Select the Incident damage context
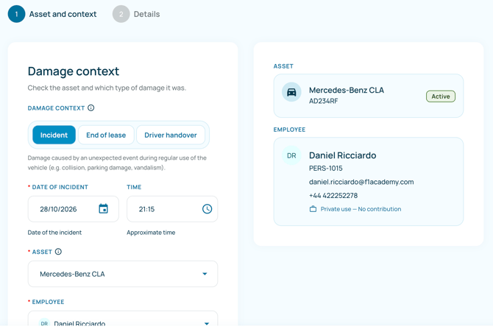The width and height of the screenshot is (493, 332). coord(54,135)
